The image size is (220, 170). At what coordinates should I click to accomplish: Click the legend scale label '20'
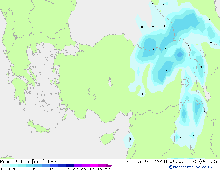(x=59, y=169)
